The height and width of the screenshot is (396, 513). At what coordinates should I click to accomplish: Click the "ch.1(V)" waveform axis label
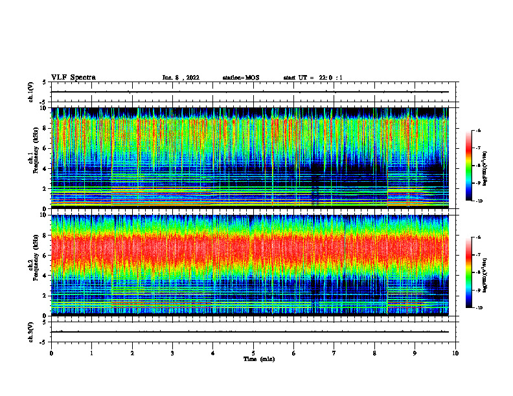tap(31, 92)
